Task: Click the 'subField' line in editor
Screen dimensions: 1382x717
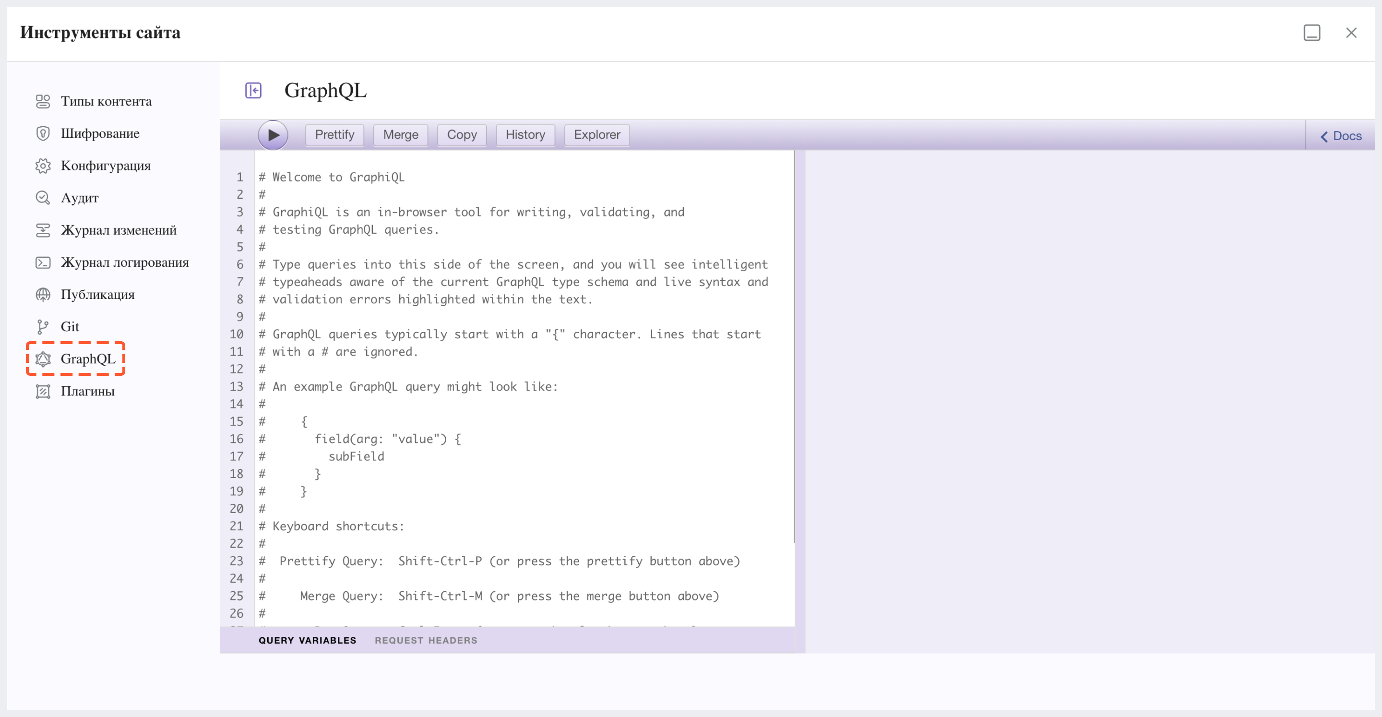Action: [356, 457]
